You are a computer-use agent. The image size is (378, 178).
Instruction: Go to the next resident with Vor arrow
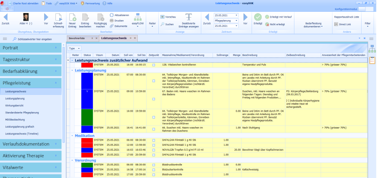(46, 18)
